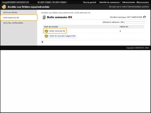Click the fax machine icon beside the page title
Viewport: 151px width, 113px height.
(44, 17)
